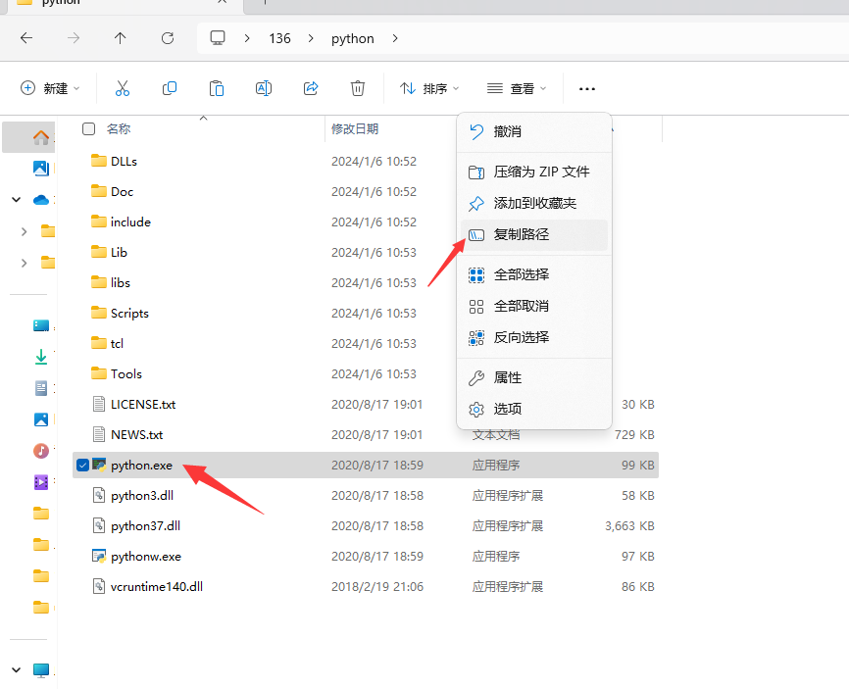This screenshot has width=849, height=689.
Task: Click the DLLs folder icon
Action: tap(99, 161)
